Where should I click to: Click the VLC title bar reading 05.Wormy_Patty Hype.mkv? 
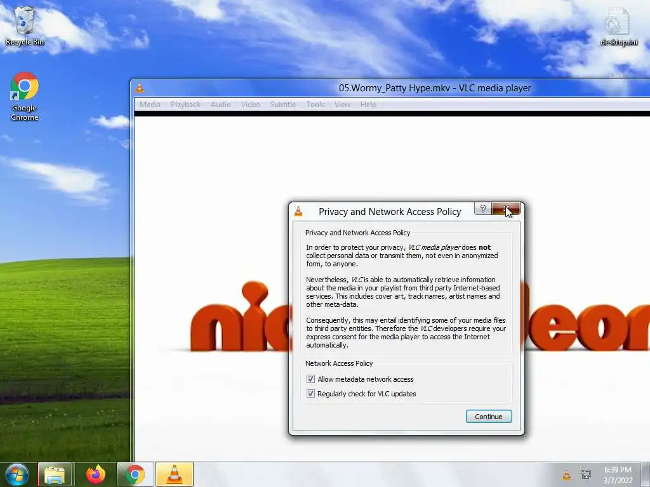tap(435, 88)
